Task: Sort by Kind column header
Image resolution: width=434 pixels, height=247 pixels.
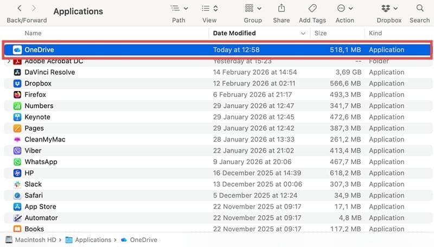Action: [375, 33]
